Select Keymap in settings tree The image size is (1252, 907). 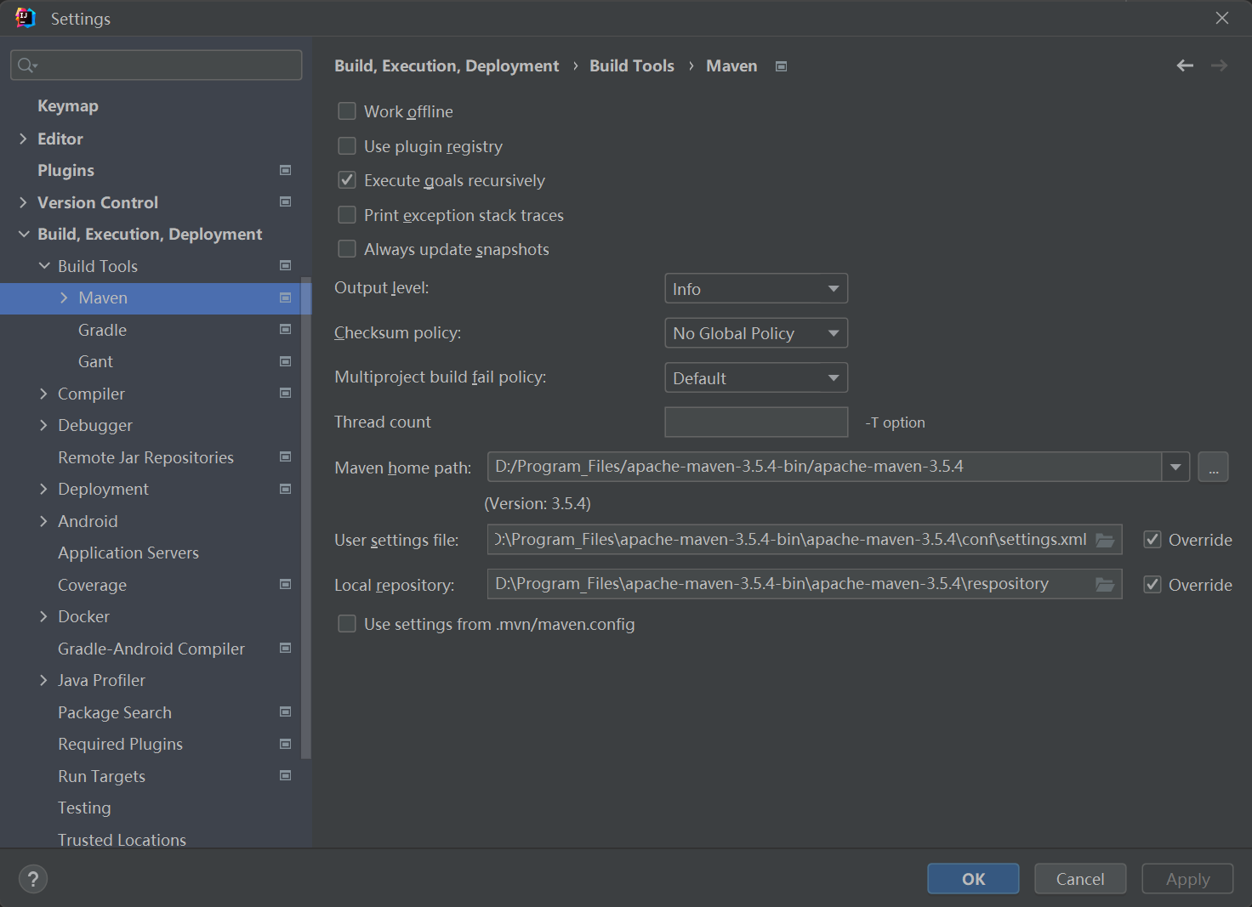tap(68, 106)
